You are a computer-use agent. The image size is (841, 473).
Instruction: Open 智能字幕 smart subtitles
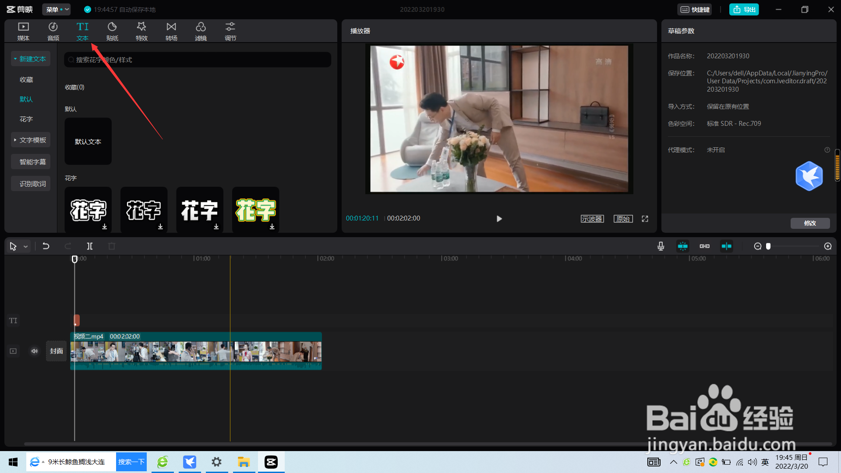point(31,162)
